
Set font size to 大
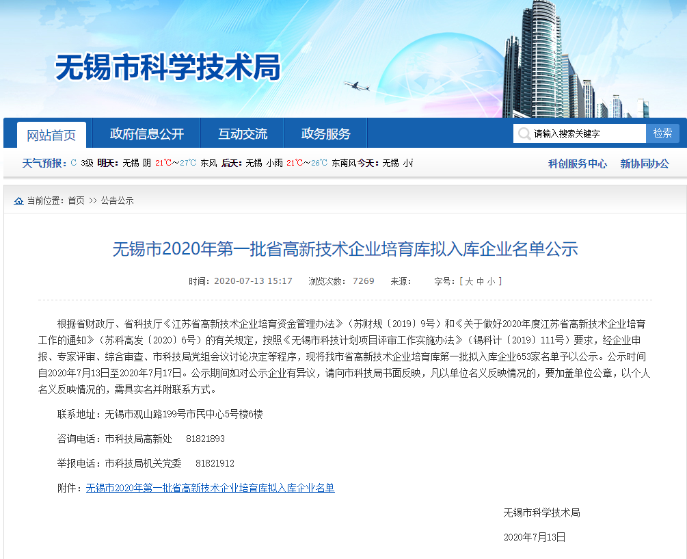tap(469, 281)
